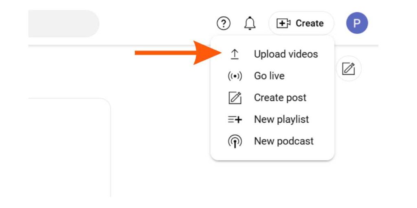Select Create post menu entry

coord(272,97)
